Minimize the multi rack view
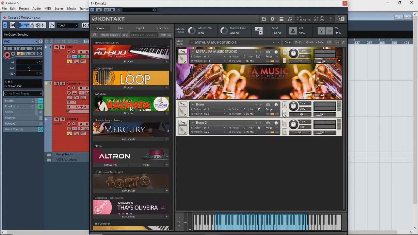 point(343,42)
